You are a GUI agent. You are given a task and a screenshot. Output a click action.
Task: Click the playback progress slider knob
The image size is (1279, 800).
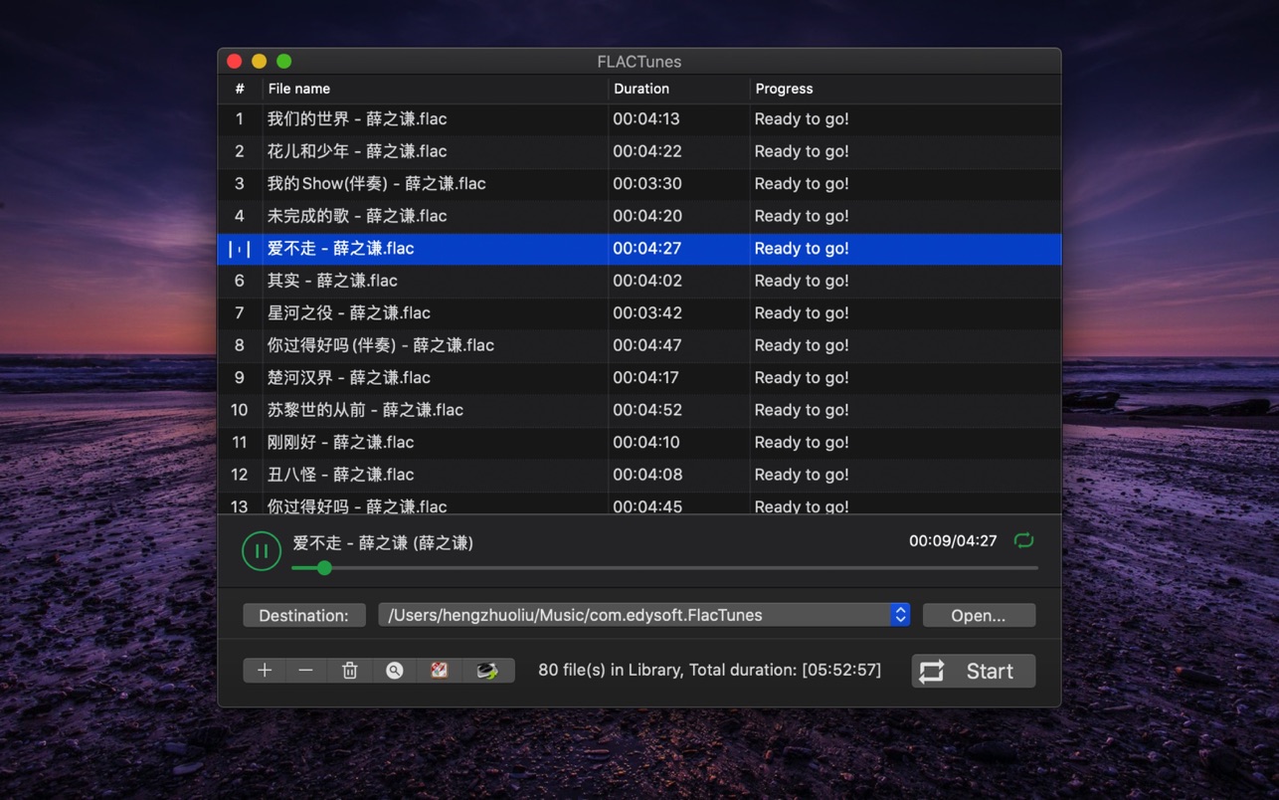(324, 568)
